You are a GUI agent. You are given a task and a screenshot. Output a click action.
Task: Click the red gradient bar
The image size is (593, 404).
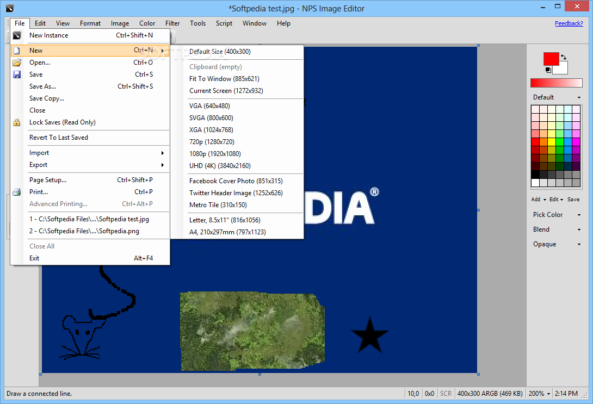point(557,83)
